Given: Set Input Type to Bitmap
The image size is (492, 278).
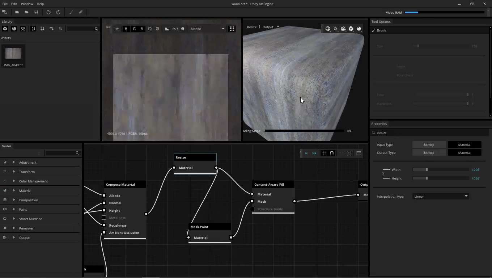Looking at the screenshot, I should coord(429,144).
